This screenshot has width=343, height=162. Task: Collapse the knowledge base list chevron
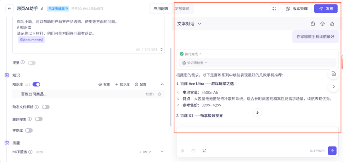click(162, 84)
